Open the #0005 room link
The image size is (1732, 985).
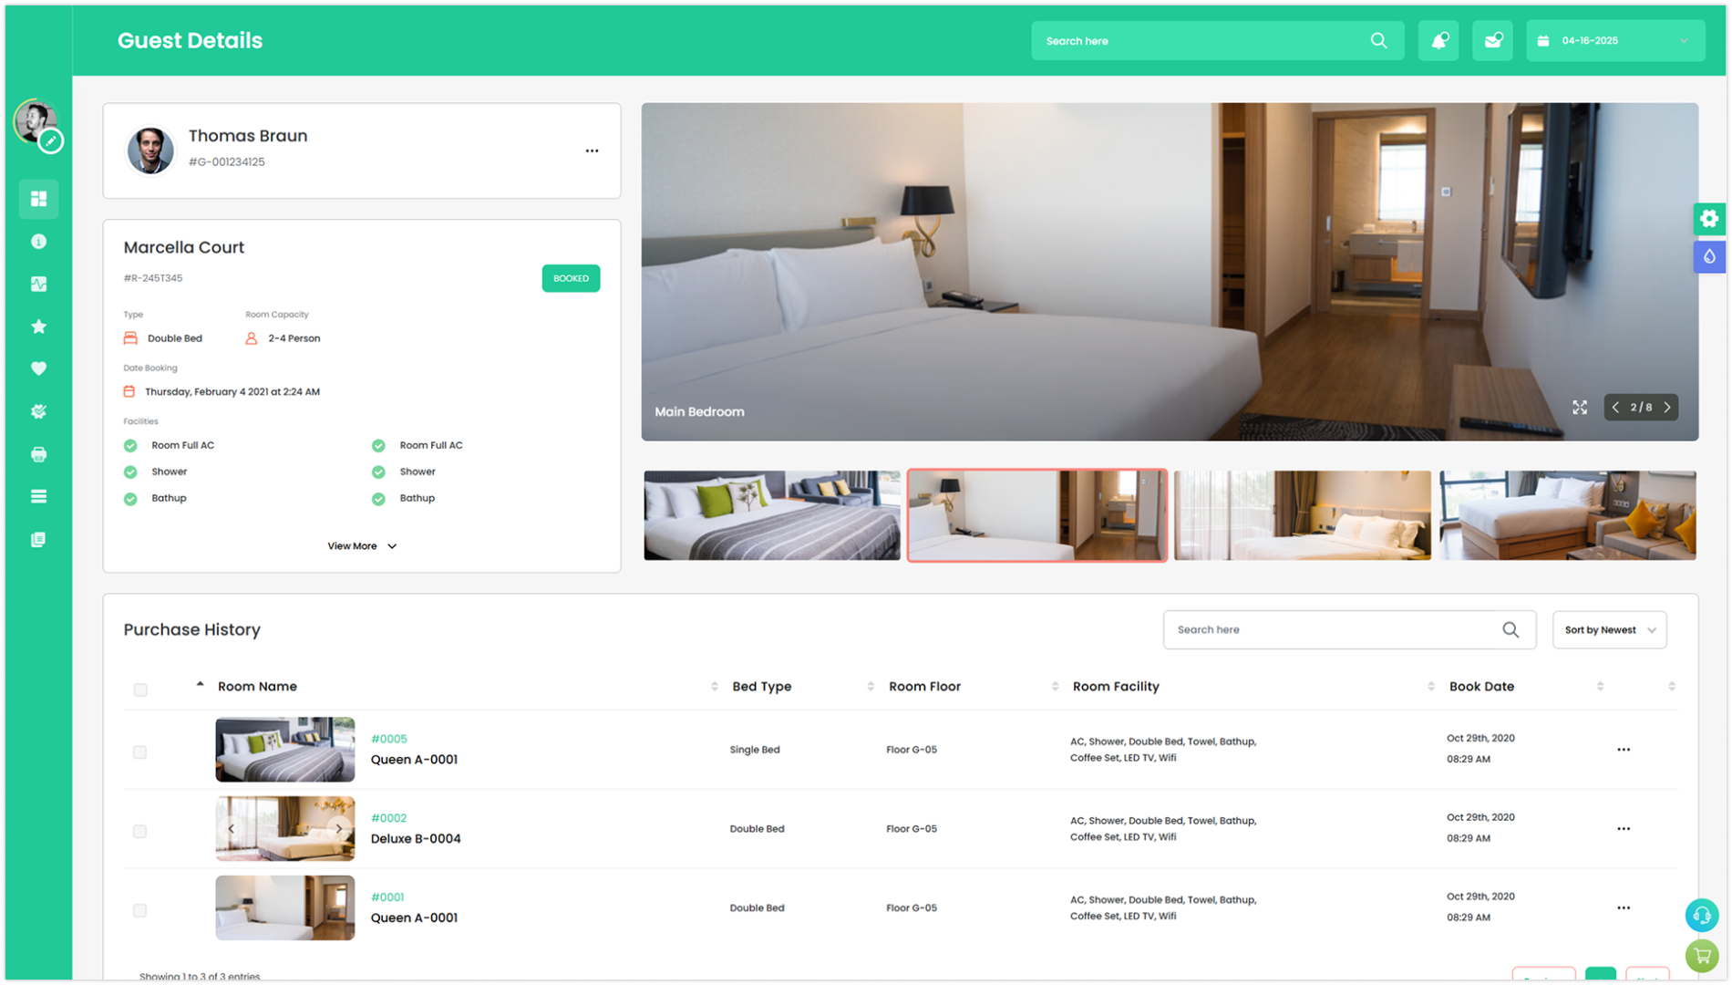(x=389, y=740)
